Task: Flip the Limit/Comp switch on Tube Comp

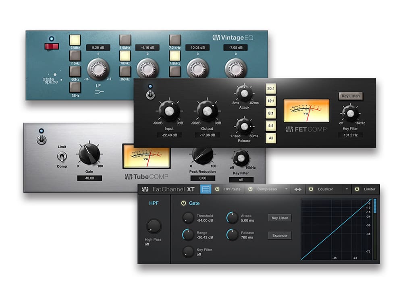Action: [x=62, y=156]
